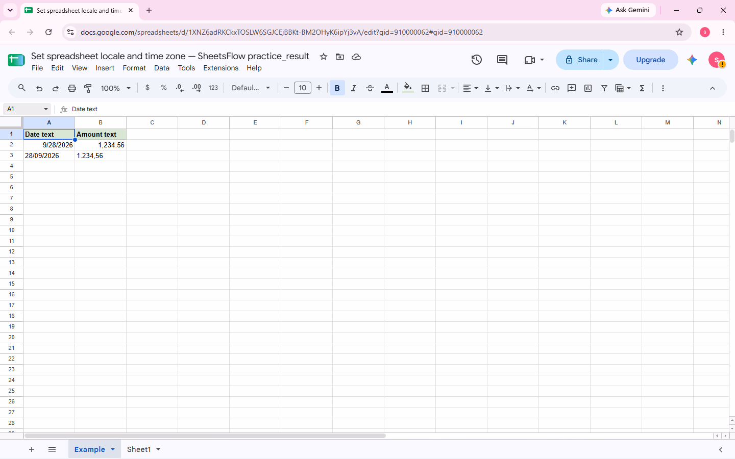This screenshot has width=735, height=459.
Task: Click the Share button
Action: (x=579, y=60)
